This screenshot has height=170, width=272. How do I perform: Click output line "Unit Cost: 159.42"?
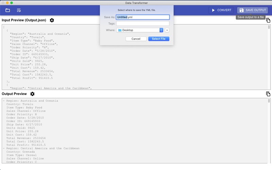tap(21, 135)
